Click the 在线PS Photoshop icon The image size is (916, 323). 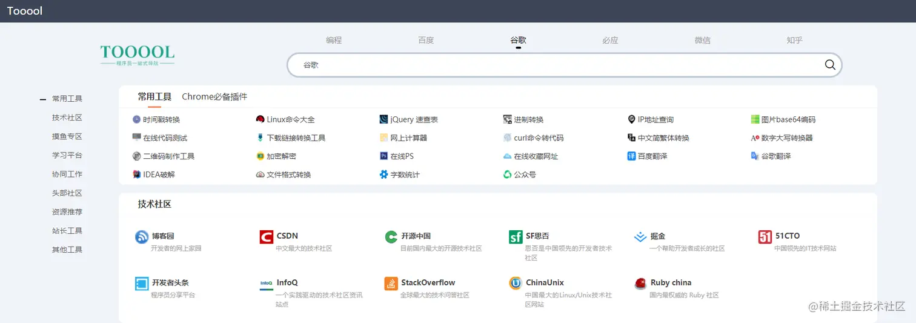pyautogui.click(x=383, y=156)
